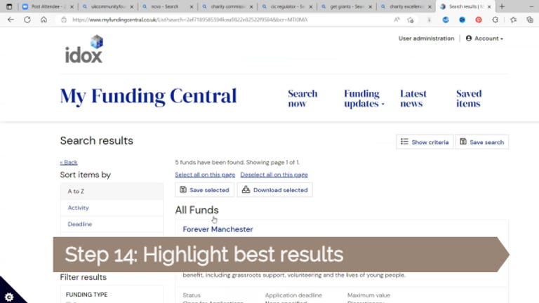539x303 pixels.
Task: Click the Back link
Action: [69, 162]
